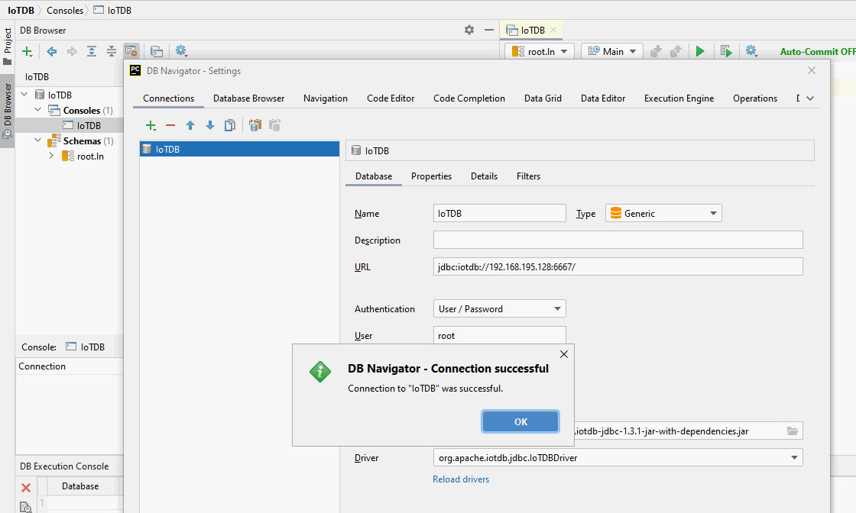
Task: Select IoTDB in Settings connection list
Action: pos(240,149)
